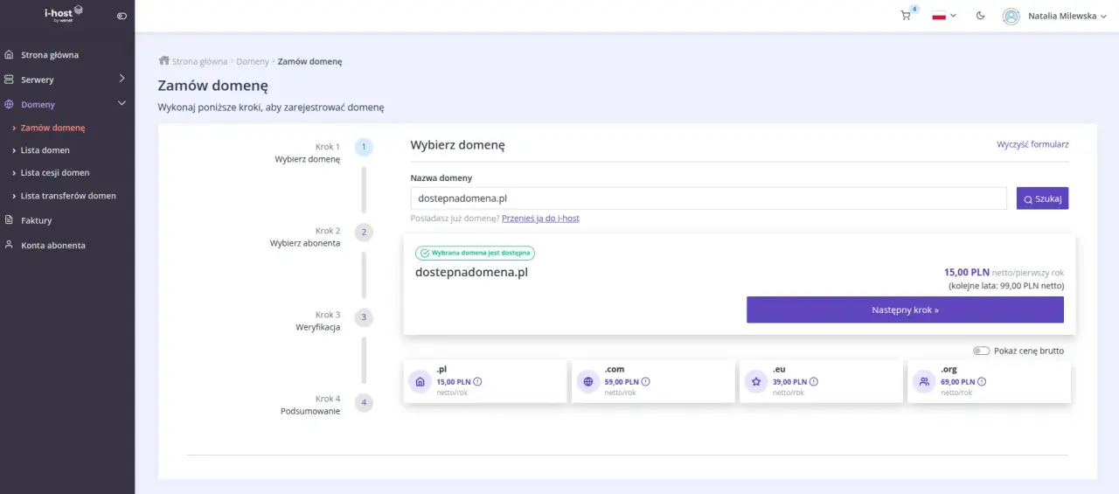Click the Nazwa domeny input field
The height and width of the screenshot is (494, 1119).
click(709, 198)
